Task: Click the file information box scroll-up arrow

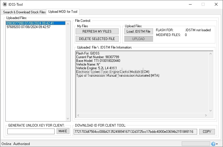Action: click(211, 54)
